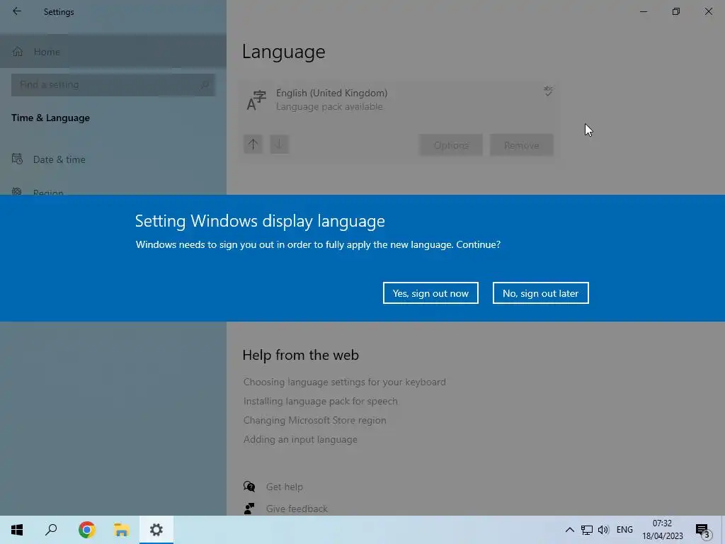
Task: Click Language pack available text
Action: [329, 107]
